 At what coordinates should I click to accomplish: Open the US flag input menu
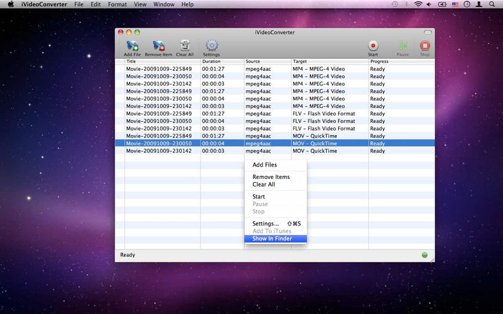click(455, 4)
